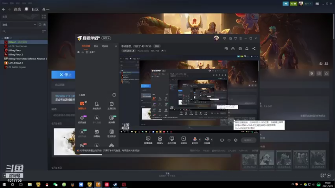Collapse the 工具箱 toolbox section
Image resolution: width=335 pixels, height=188 pixels.
[x=114, y=95]
